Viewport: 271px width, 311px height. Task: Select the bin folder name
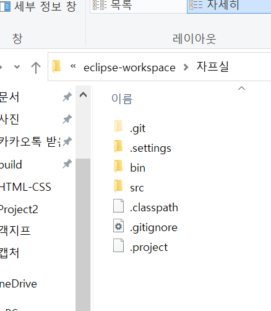tap(137, 168)
